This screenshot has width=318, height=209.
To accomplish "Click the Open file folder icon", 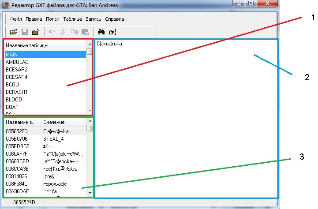I will click(x=13, y=32).
